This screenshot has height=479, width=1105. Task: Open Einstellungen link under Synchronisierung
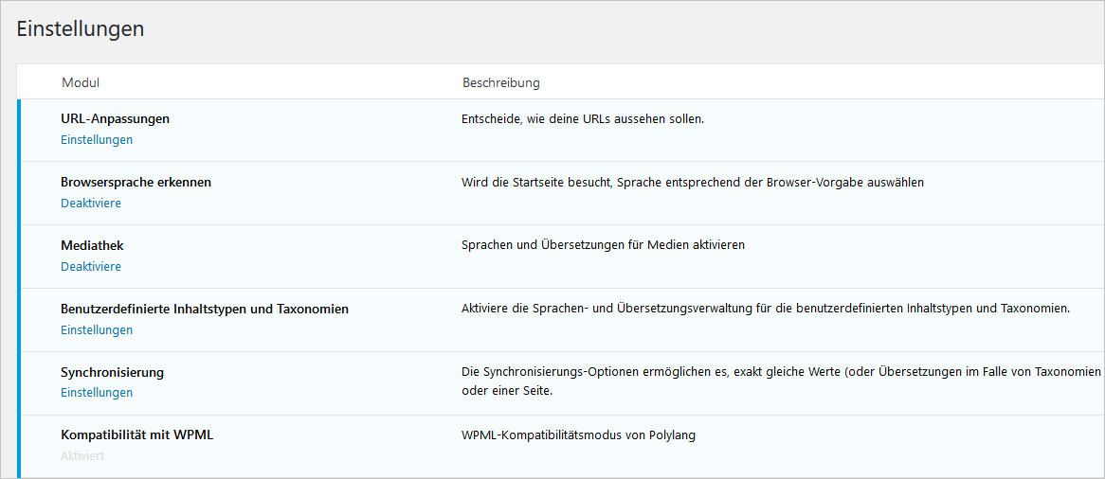click(97, 392)
